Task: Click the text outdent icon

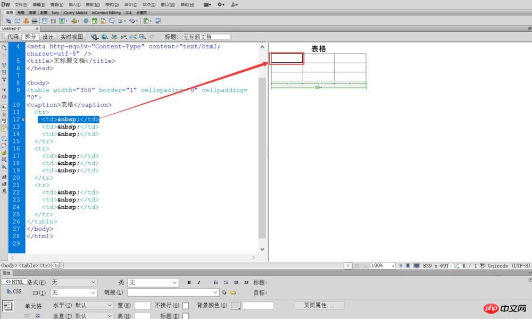Action: [x=236, y=282]
